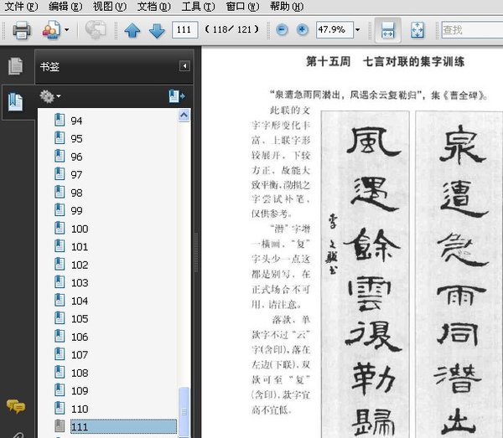Select bookmark 100 in the list

[x=80, y=229]
